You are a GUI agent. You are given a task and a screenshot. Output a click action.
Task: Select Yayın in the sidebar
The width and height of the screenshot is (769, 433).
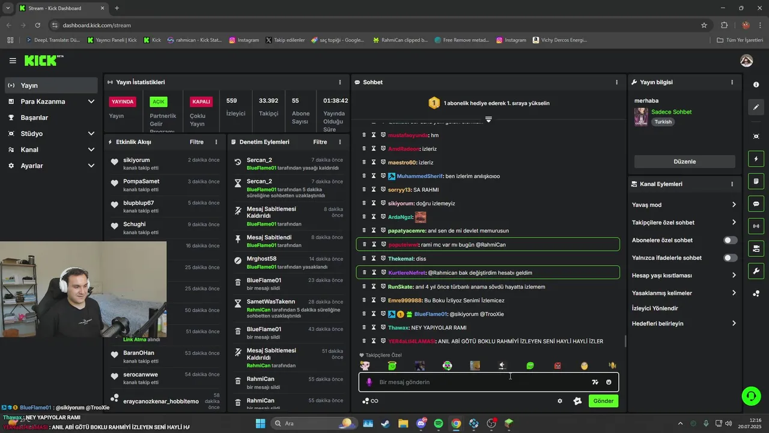[51, 85]
